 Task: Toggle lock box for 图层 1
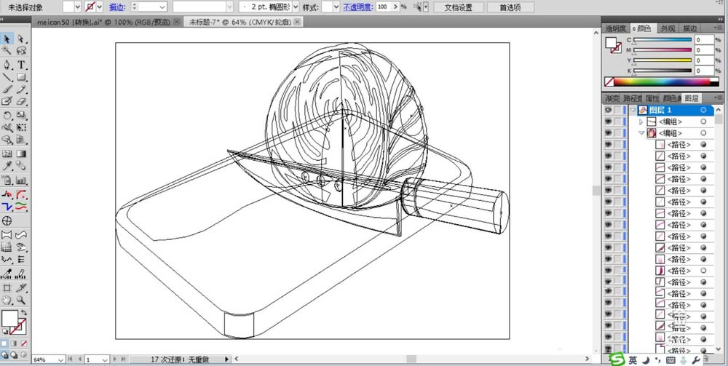click(x=617, y=110)
